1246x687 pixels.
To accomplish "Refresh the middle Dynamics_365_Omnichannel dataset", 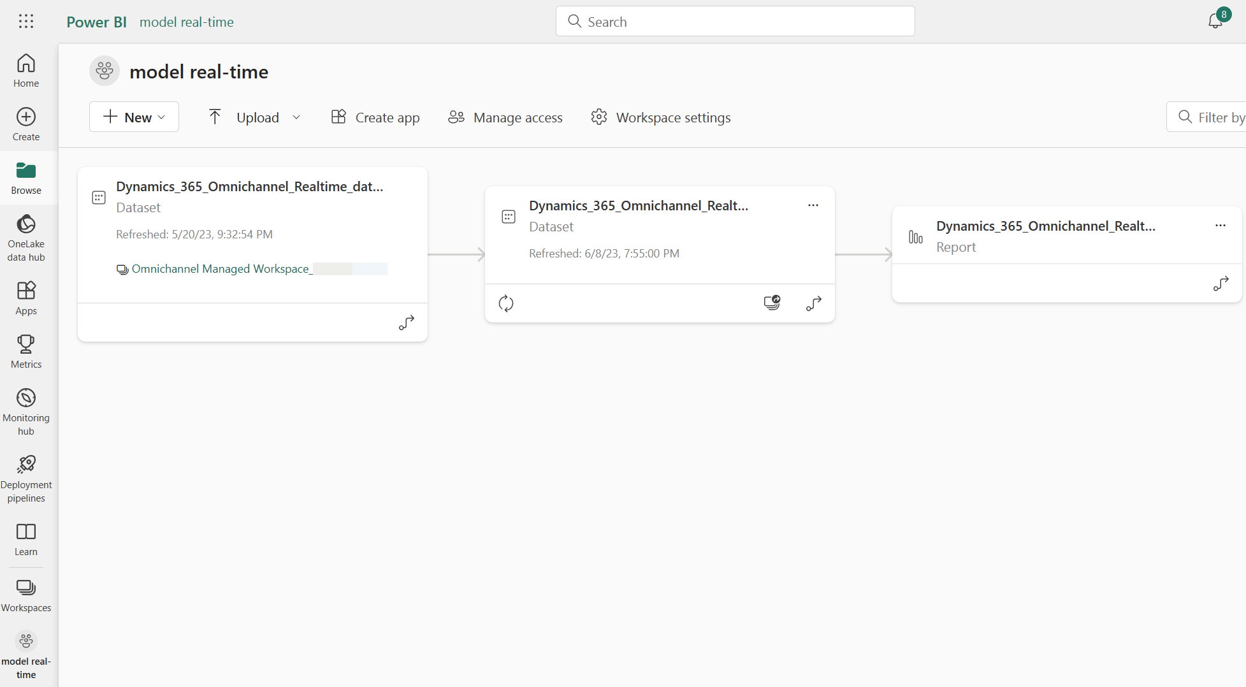I will [505, 303].
